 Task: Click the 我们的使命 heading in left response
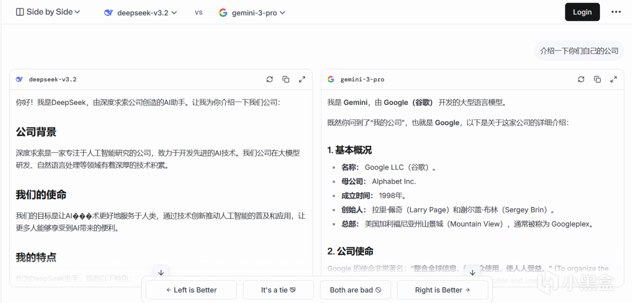[x=41, y=195]
